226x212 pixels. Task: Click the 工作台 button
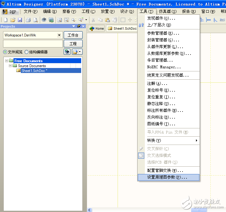73,35
